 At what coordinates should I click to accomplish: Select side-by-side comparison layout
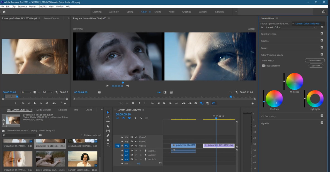tap(159, 92)
